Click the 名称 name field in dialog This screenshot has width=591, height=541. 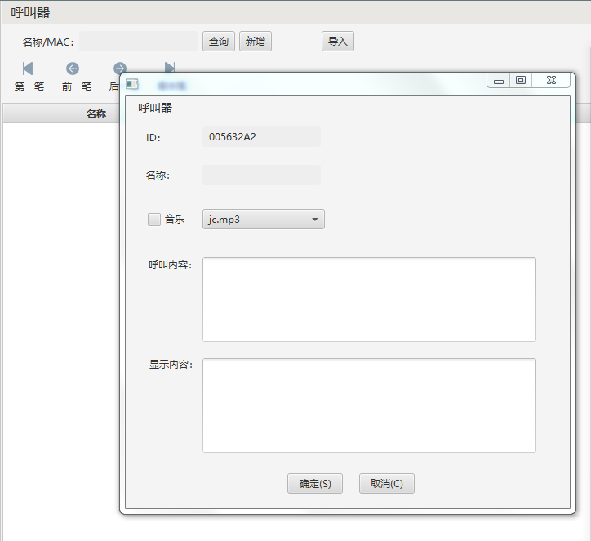261,175
